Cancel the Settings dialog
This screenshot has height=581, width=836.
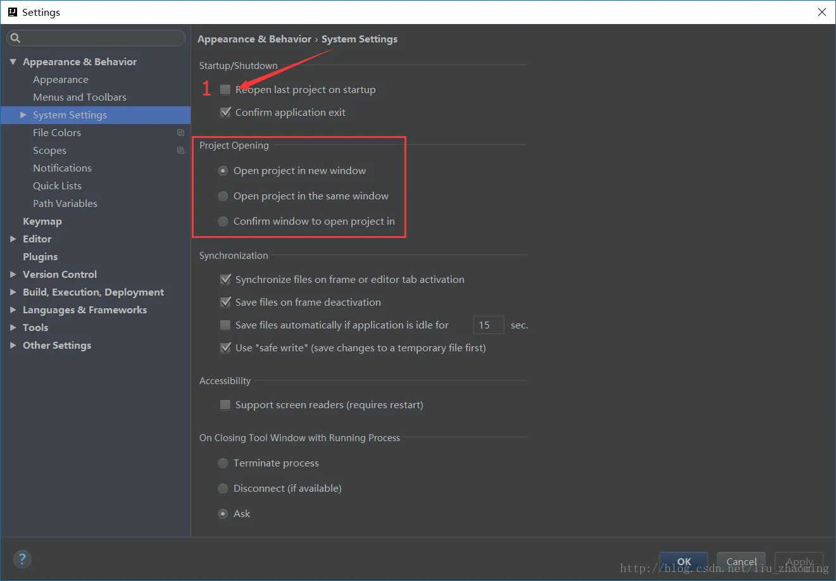741,561
